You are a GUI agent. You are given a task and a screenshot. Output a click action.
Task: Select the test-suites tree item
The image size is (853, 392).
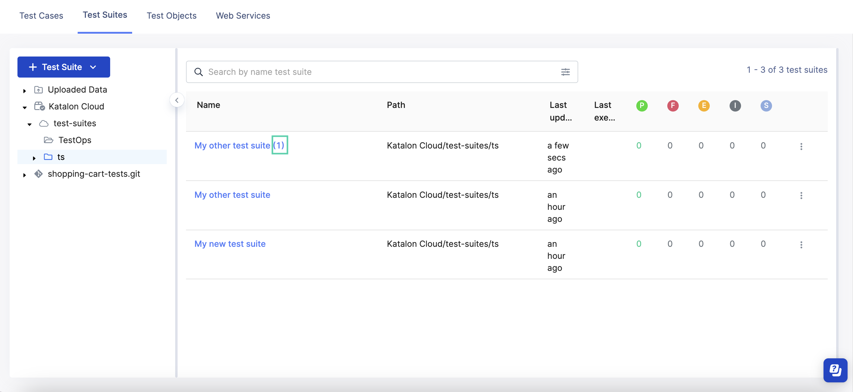tap(75, 123)
